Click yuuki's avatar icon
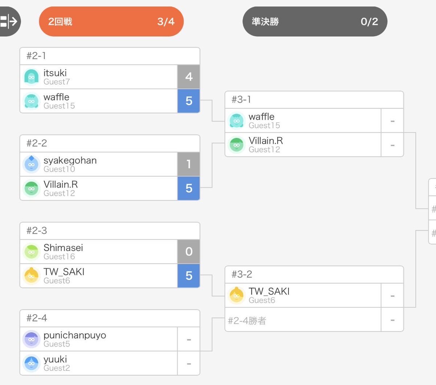Viewport: 436px width, 385px height. (31, 363)
